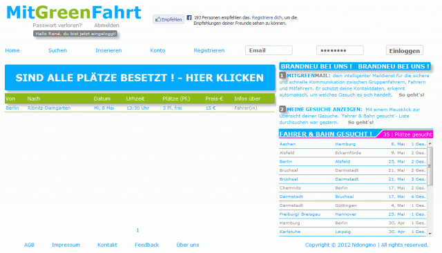This screenshot has height=253, width=442.
Task: Open the Berlin to Ribnitz-Damgarten ride row
Action: (x=140, y=108)
